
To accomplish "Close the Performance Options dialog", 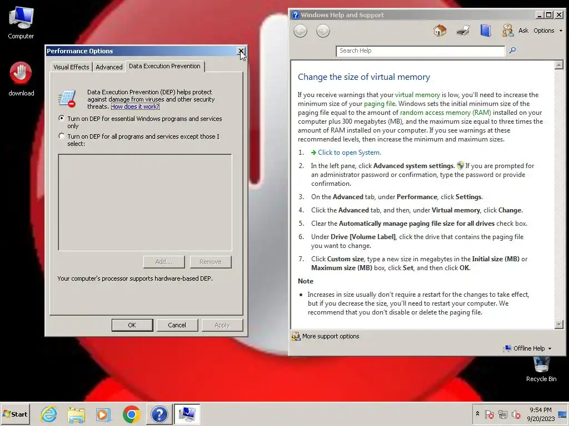I will pyautogui.click(x=241, y=51).
